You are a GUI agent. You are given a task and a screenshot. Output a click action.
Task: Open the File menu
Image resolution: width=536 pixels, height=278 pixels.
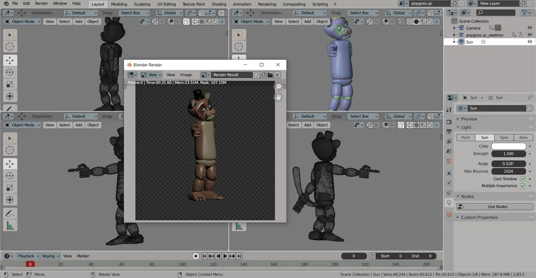(x=15, y=4)
